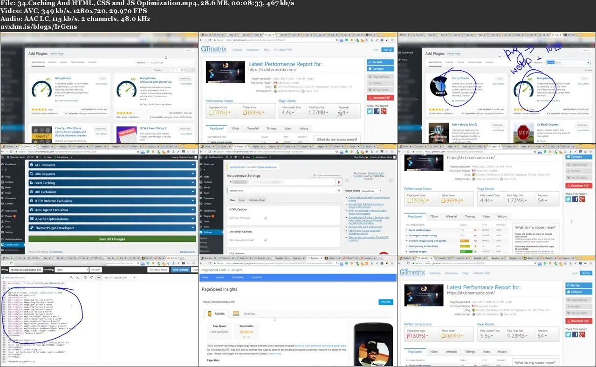Open the Optimize More! tab in Autoptimize Settings
596x367 pixels.
256,200
